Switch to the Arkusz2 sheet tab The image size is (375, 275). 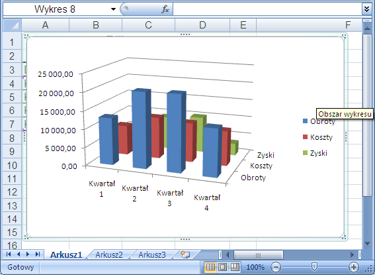coord(109,254)
